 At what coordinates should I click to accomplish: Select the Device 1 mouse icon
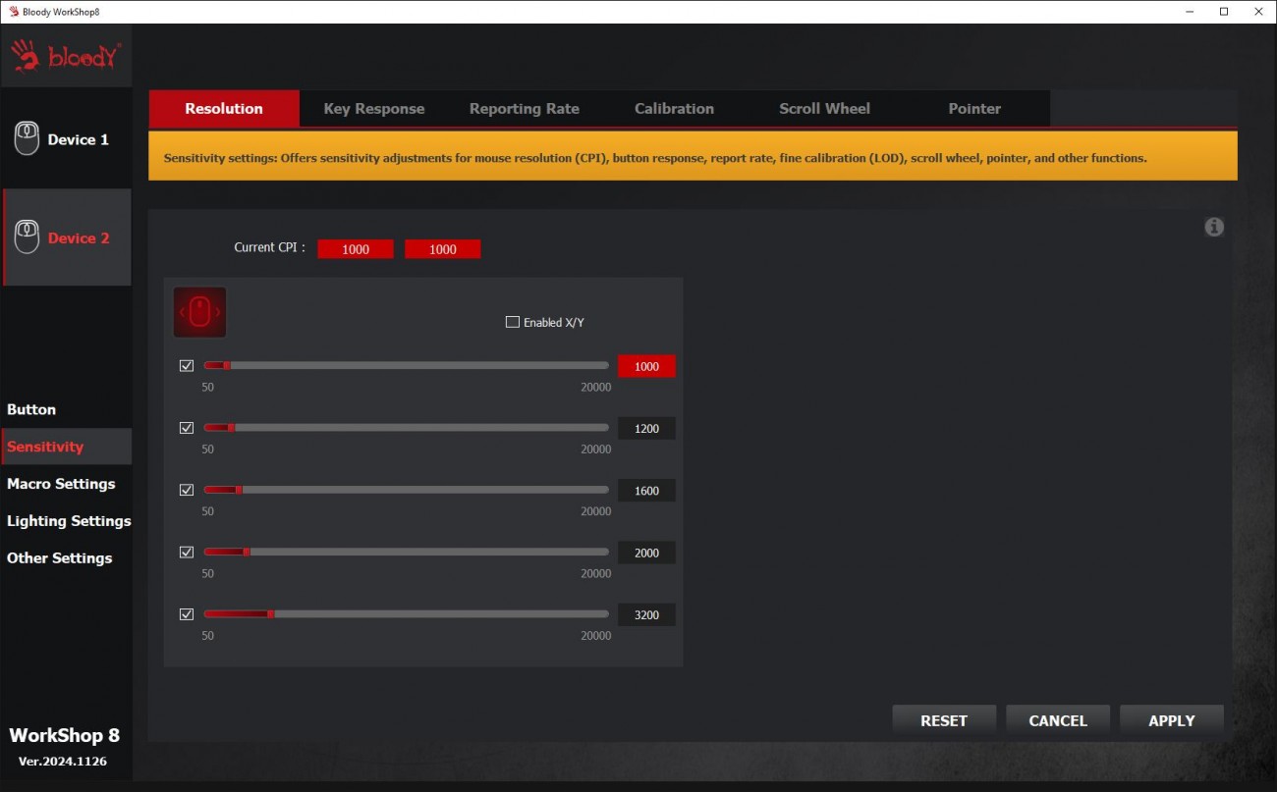point(28,139)
